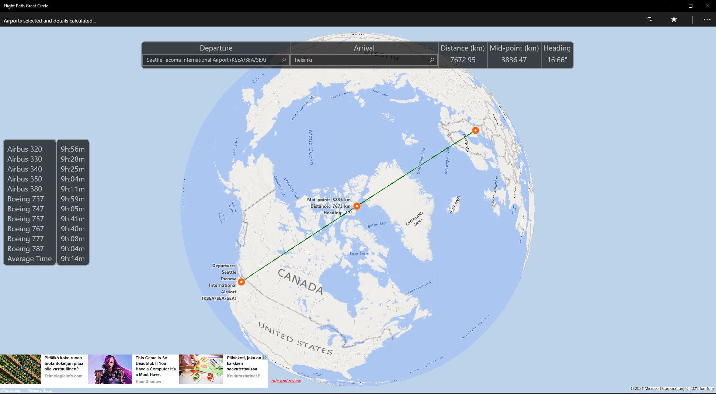Click the Baffin Bay label on the map
The height and width of the screenshot is (394, 716).
pos(377,225)
